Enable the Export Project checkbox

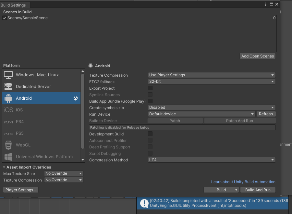click(150, 88)
